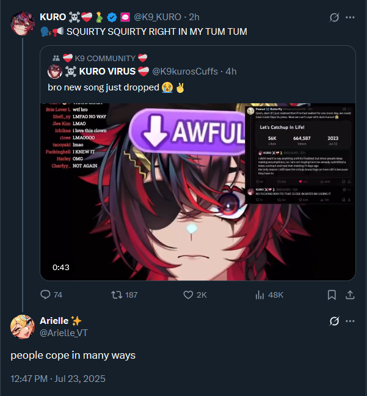Open Arielle's profile avatar

point(23,327)
